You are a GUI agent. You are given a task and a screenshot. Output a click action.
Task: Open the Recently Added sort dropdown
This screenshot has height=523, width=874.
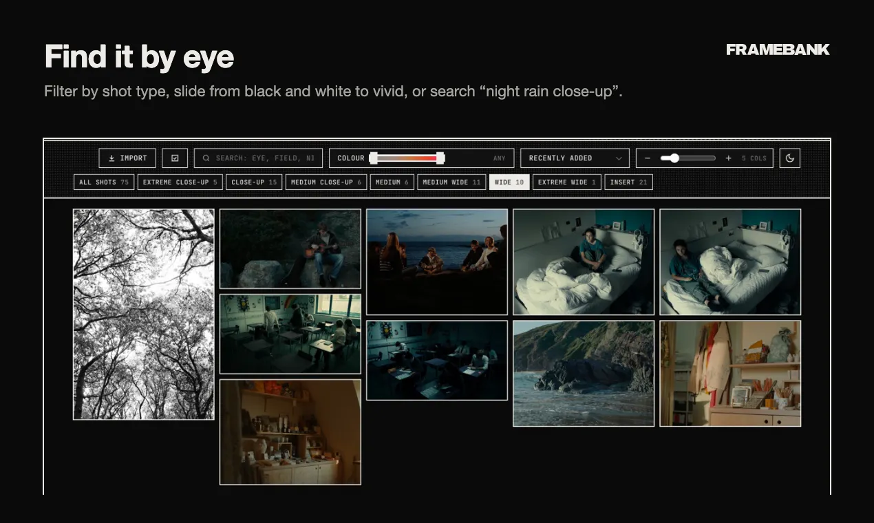click(x=575, y=158)
